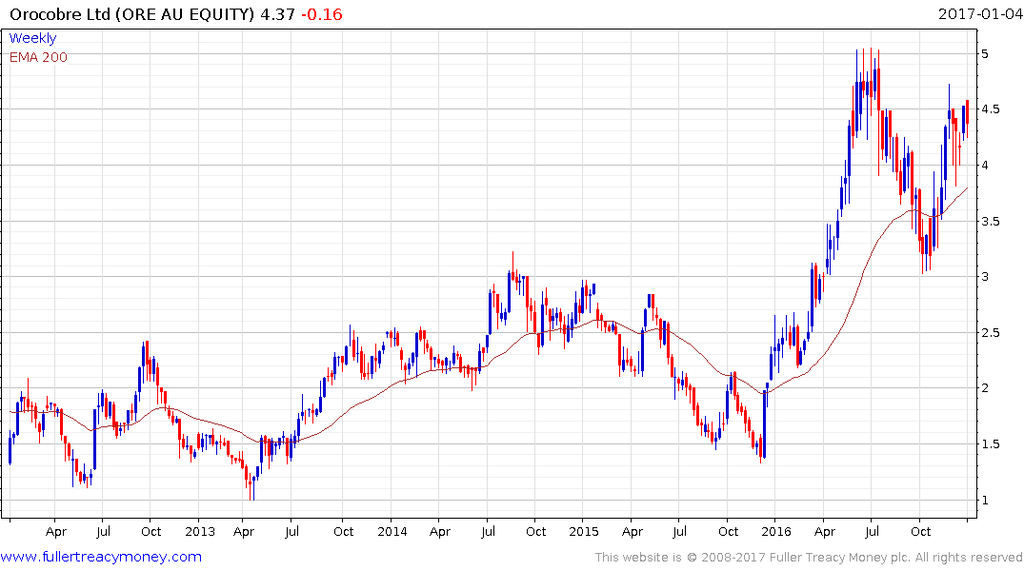1024x571 pixels.
Task: Click the '2013' label on time axis
Action: click(200, 531)
